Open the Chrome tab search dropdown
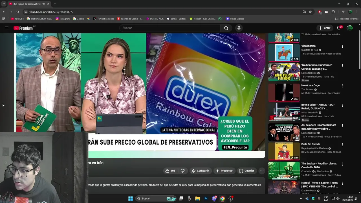The height and width of the screenshot is (203, 361). point(4,4)
